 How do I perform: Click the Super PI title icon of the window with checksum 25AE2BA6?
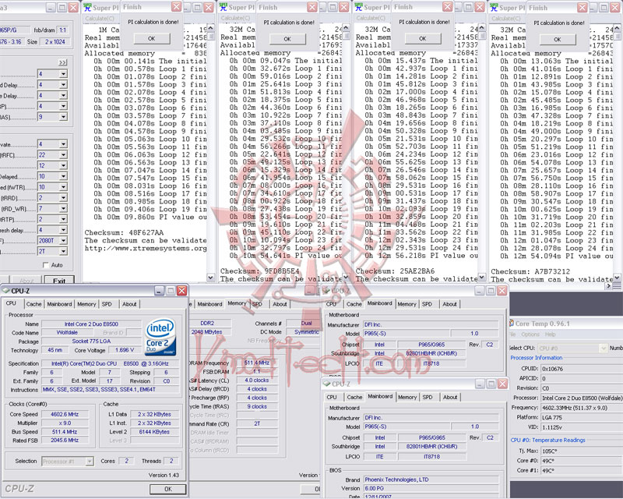[x=358, y=7]
